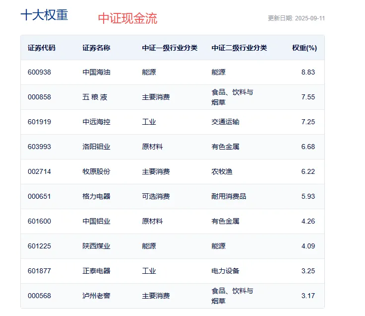Click weight value 5.93

pos(308,196)
